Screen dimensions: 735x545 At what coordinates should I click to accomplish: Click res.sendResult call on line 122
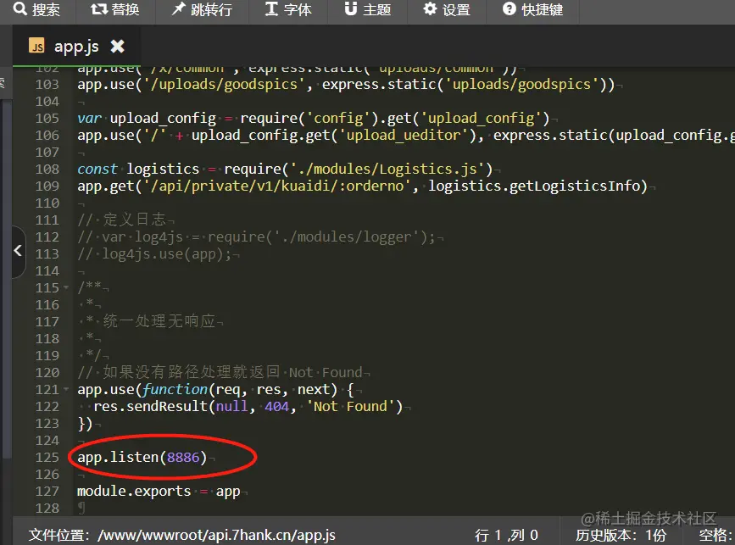(248, 406)
